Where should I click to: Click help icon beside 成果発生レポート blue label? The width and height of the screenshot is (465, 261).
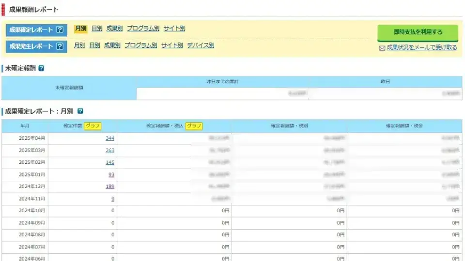point(60,46)
